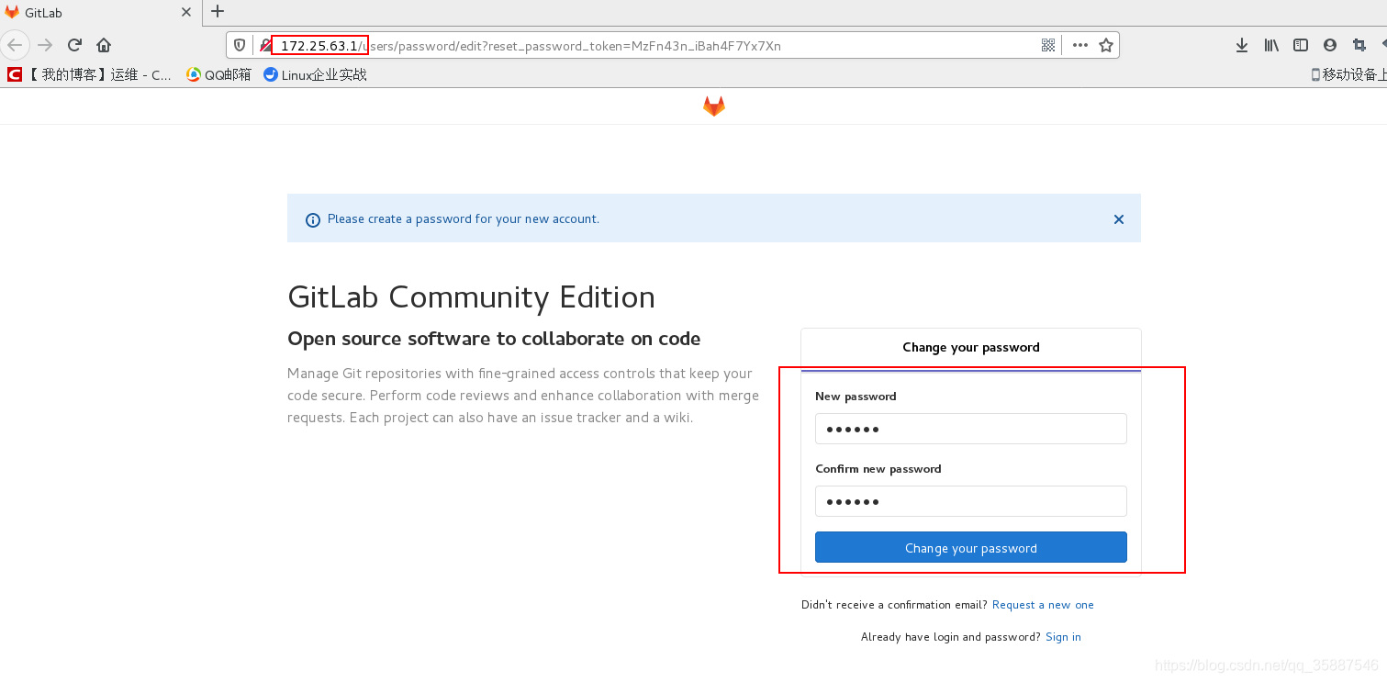This screenshot has width=1387, height=682.
Task: Go to the browser home page icon
Action: pos(104,45)
